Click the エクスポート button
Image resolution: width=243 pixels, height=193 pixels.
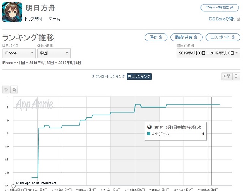[x=223, y=37]
